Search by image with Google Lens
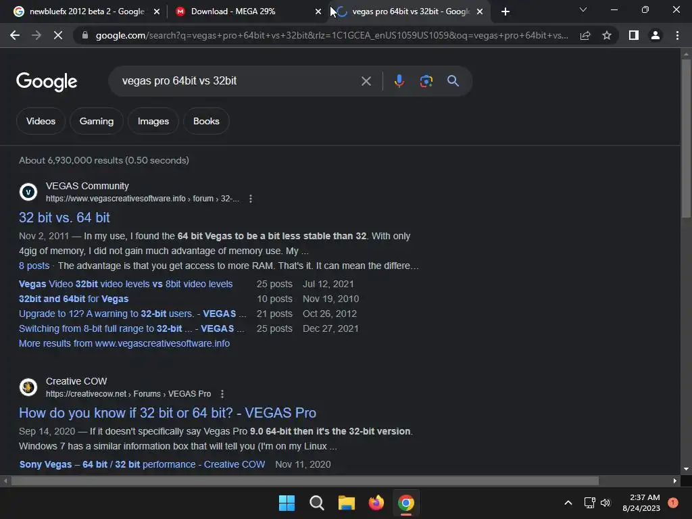 tap(426, 81)
